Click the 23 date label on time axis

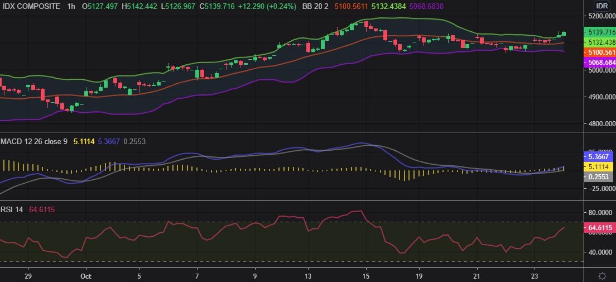tap(535, 276)
